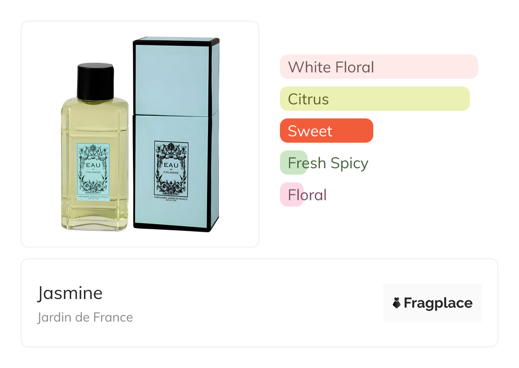Open the Jardin de France brand link
The height and width of the screenshot is (368, 519).
[x=85, y=317]
